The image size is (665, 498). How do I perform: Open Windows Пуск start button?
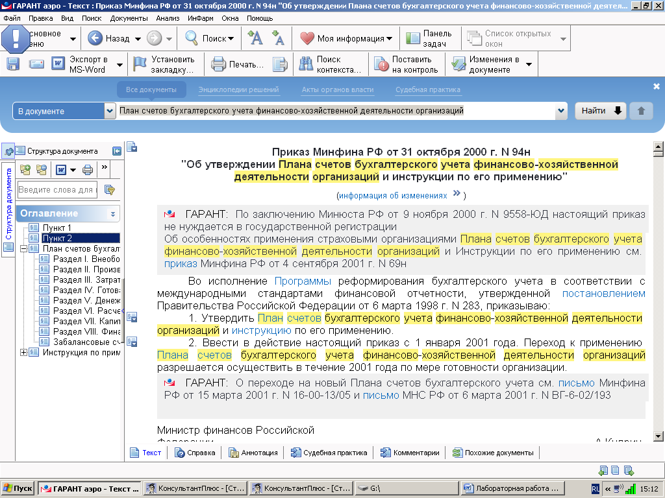click(x=17, y=488)
